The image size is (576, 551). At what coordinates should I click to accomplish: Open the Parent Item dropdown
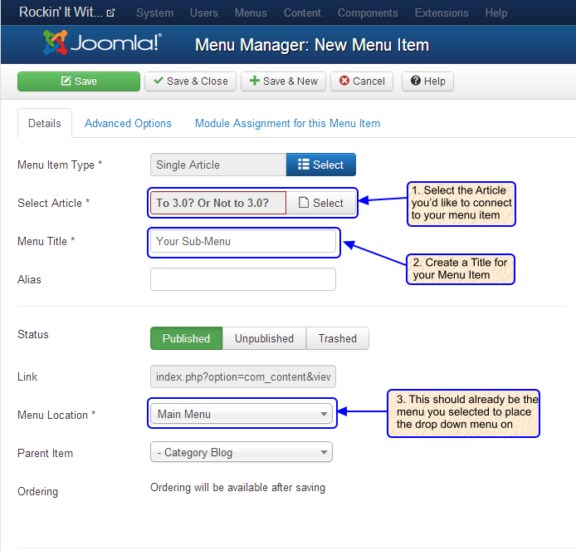pyautogui.click(x=242, y=452)
